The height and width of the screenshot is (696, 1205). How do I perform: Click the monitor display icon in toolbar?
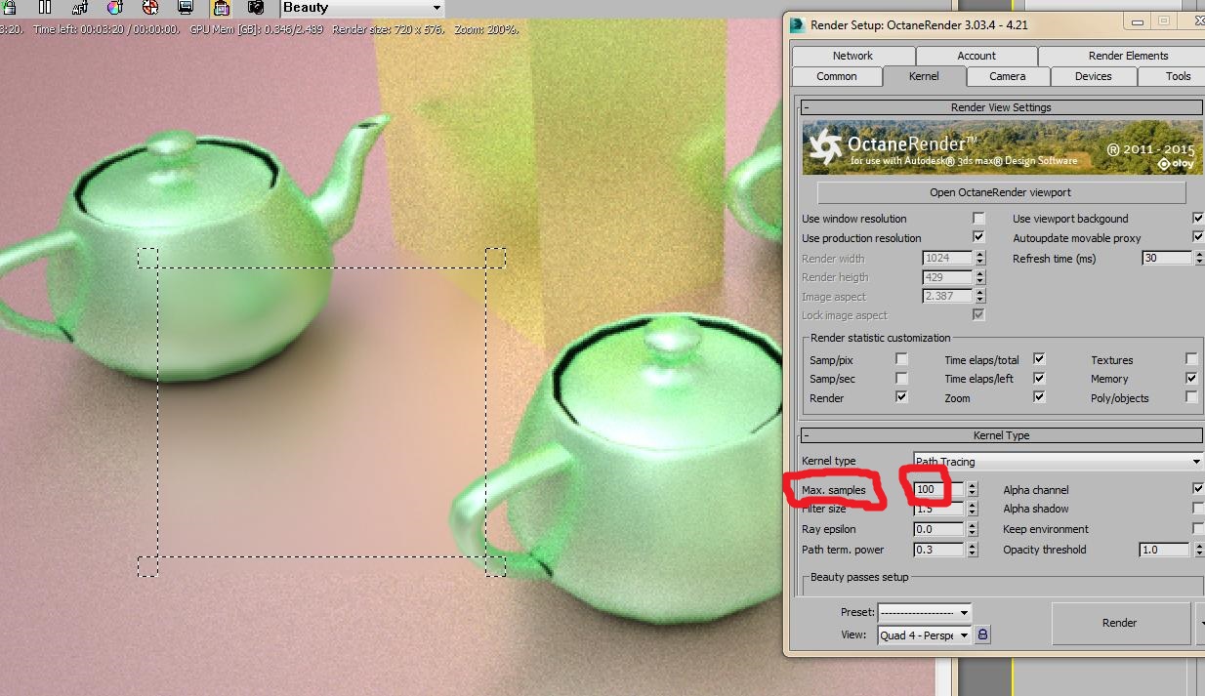(185, 7)
